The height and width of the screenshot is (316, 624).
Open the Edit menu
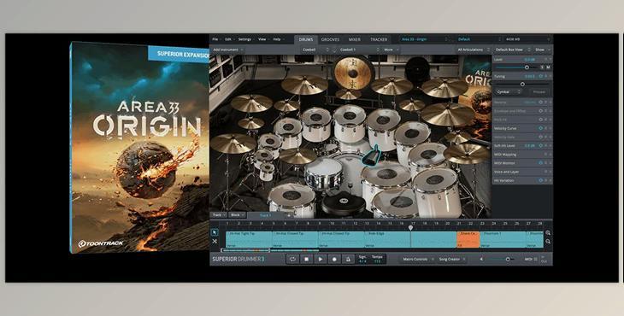coord(230,39)
